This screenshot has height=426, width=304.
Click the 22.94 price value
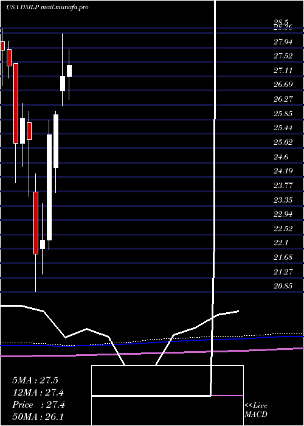pyautogui.click(x=283, y=214)
